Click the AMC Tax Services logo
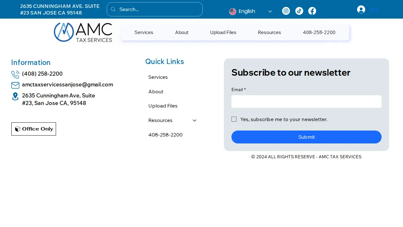This screenshot has height=227, width=403. point(83,32)
